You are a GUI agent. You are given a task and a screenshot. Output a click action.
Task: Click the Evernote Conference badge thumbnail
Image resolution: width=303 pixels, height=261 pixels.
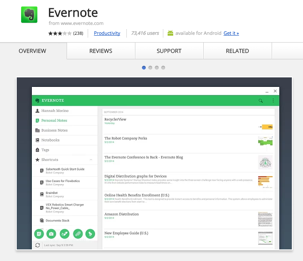pyautogui.click(x=265, y=163)
